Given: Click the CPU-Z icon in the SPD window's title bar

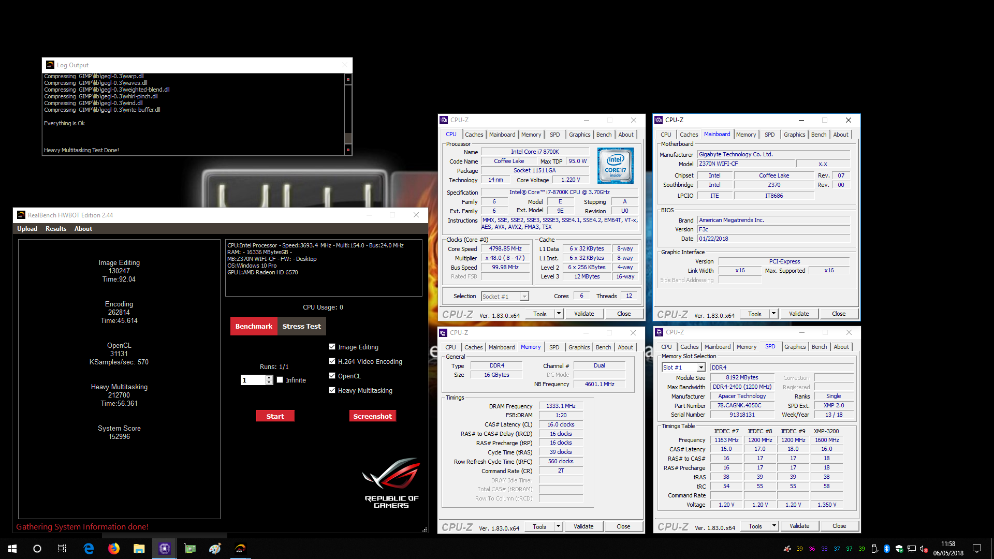Looking at the screenshot, I should point(659,332).
